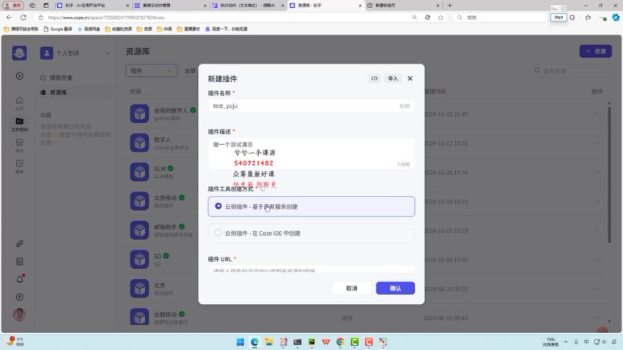Screen dimensions: 623x350
Task: Open the notification bell in sidebar
Action: [x=19, y=279]
